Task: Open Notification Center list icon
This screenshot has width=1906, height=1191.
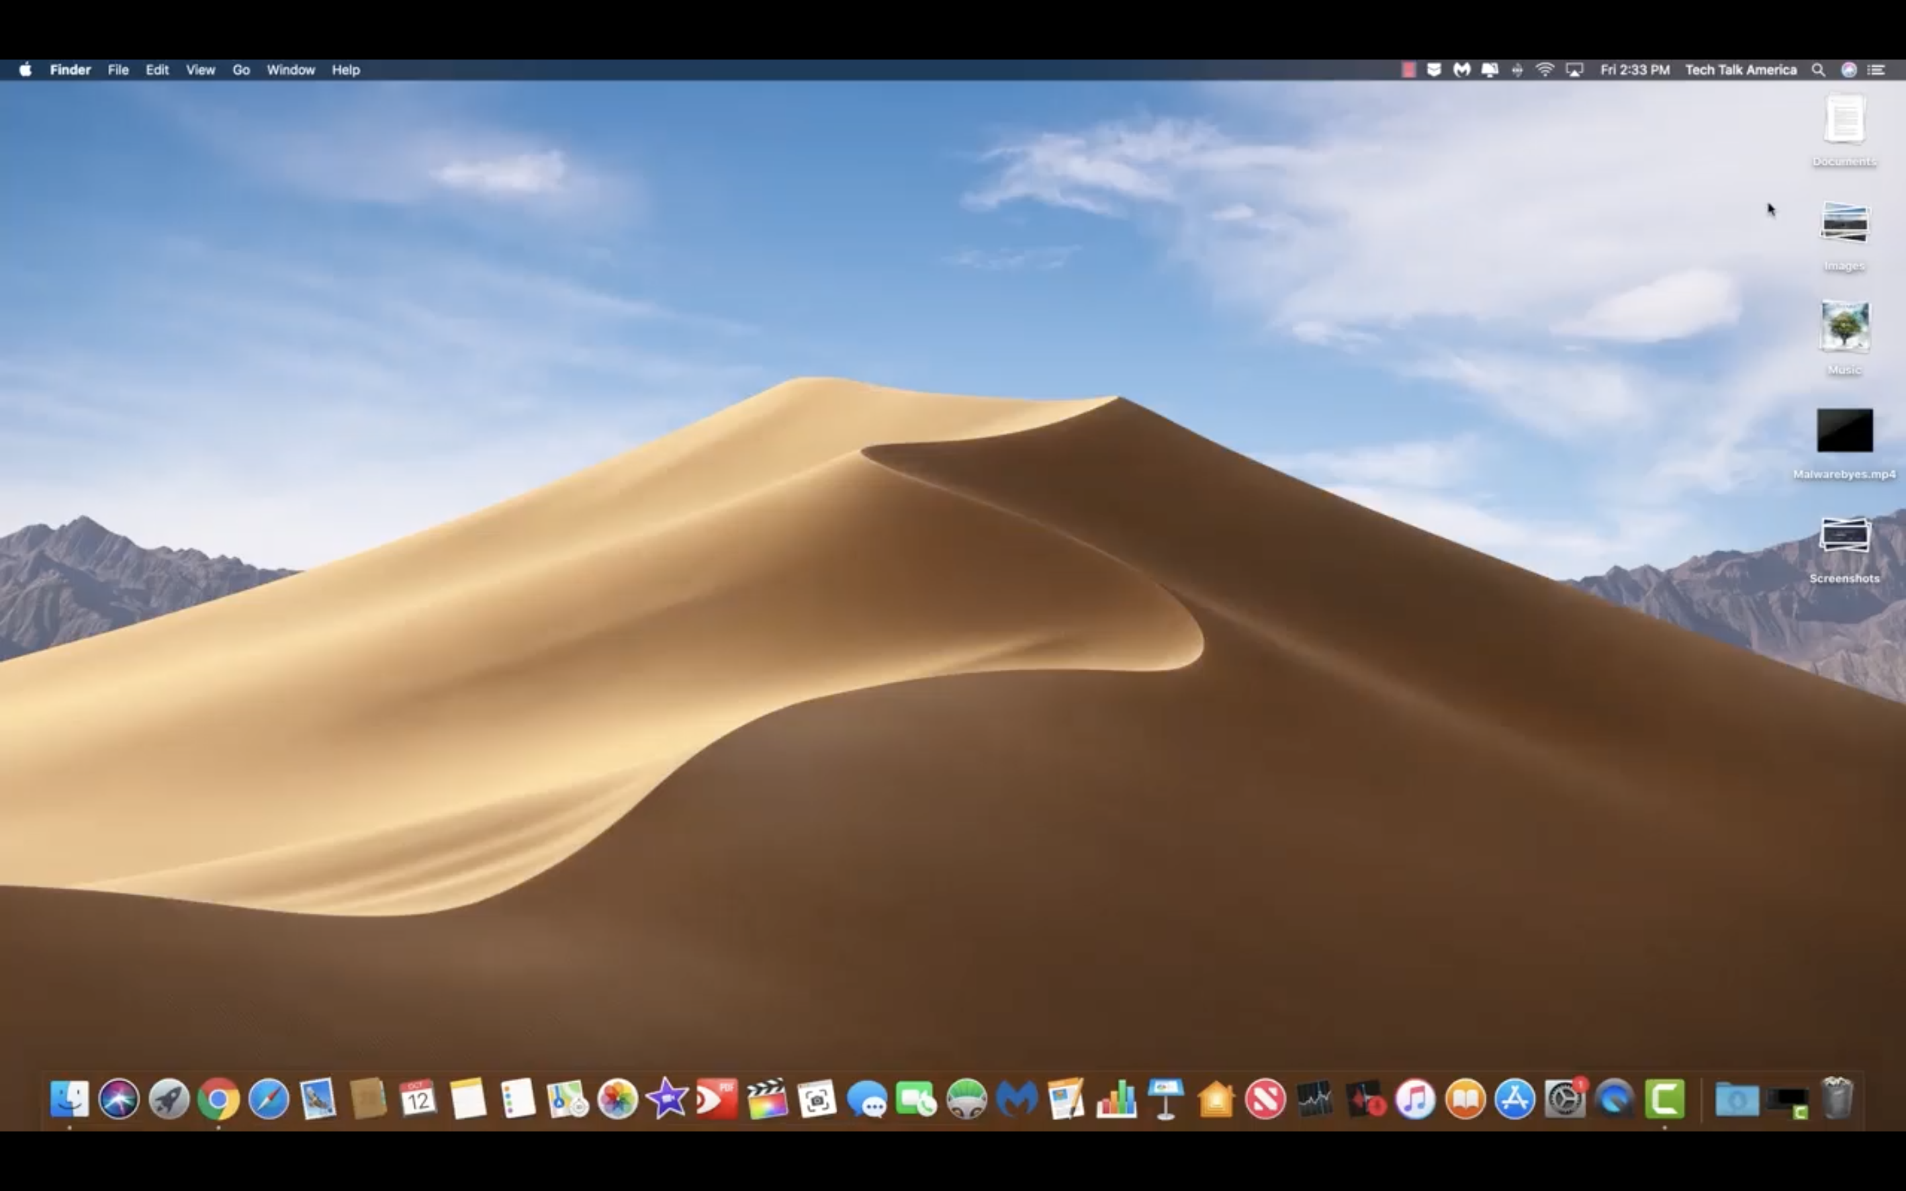Action: [x=1877, y=70]
